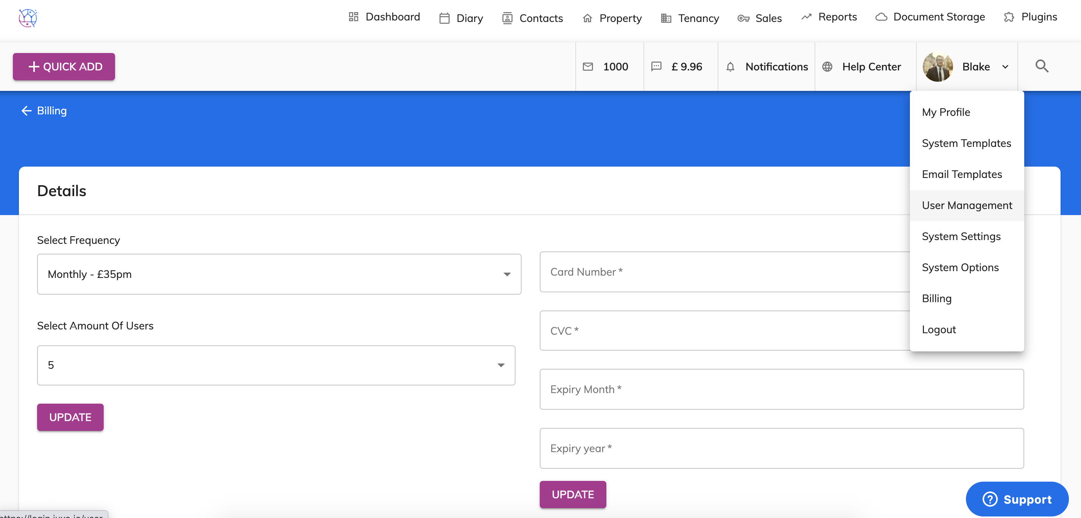Click Blake's profile avatar photo
This screenshot has height=518, width=1081.
coord(938,67)
